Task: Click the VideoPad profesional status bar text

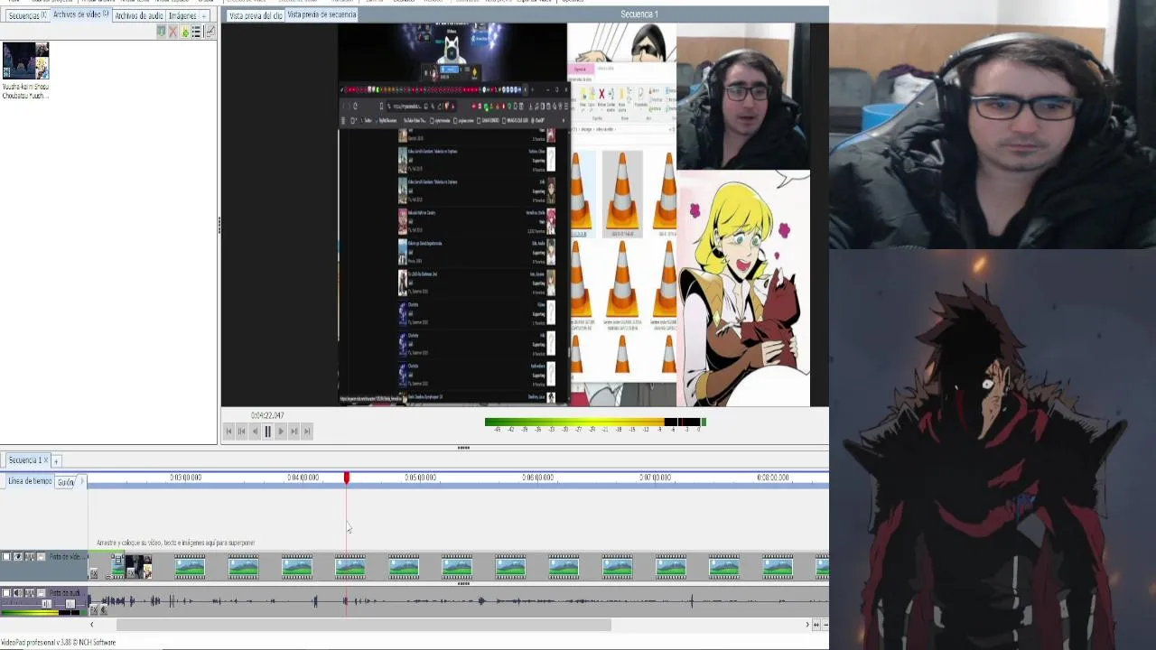Action: pyautogui.click(x=59, y=643)
